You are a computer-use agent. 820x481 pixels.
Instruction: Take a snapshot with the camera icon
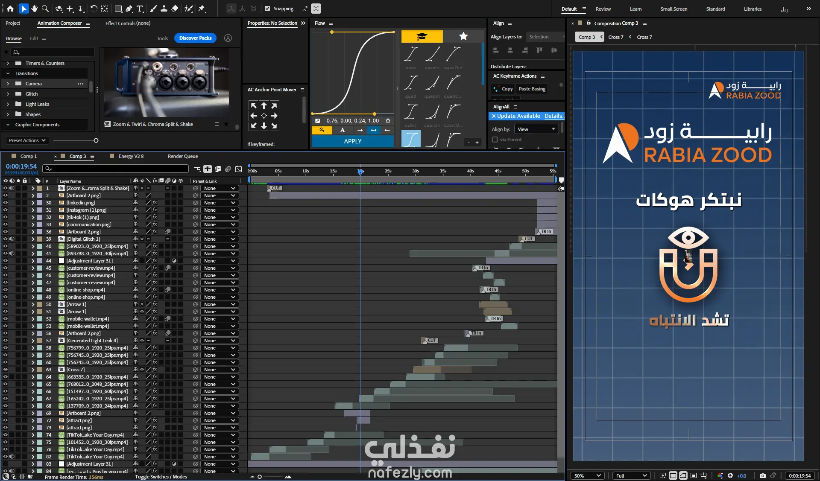[762, 475]
